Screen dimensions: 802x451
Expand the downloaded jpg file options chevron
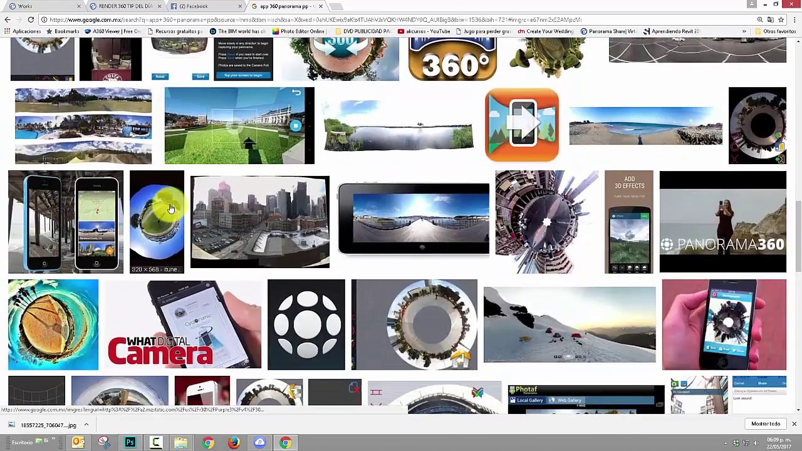click(x=86, y=425)
